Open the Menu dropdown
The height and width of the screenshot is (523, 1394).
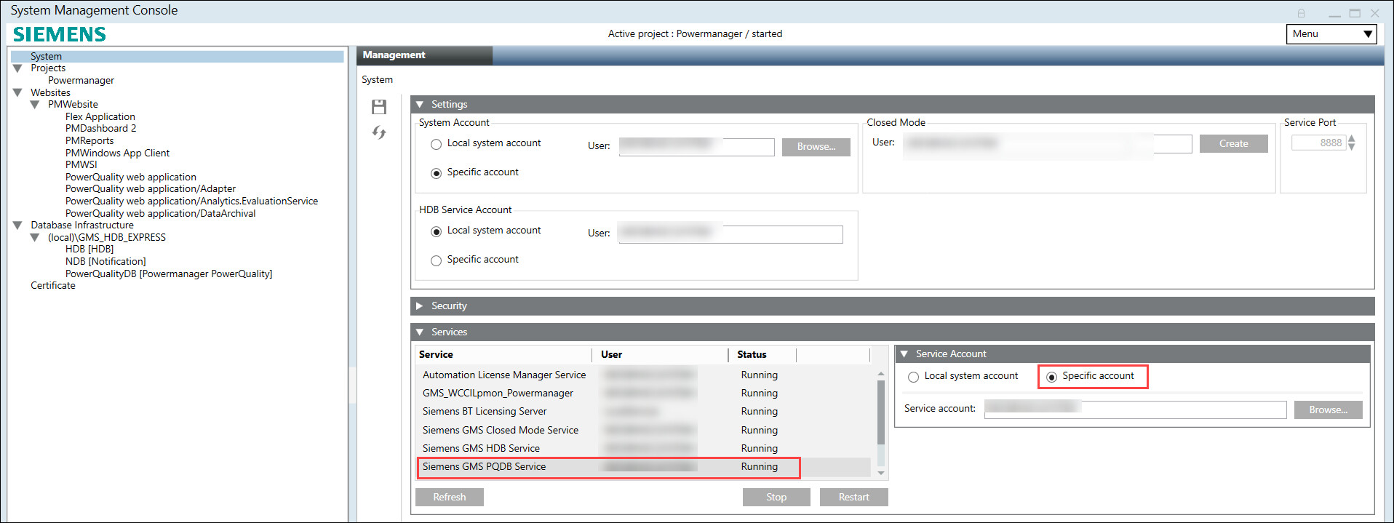(x=1331, y=34)
